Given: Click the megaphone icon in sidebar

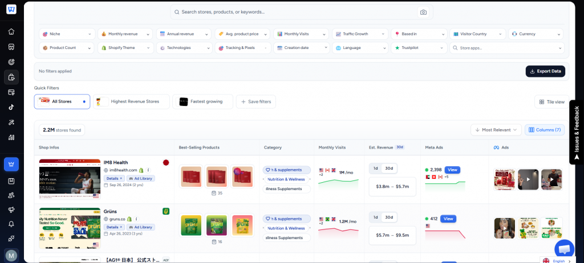Looking at the screenshot, I should (11, 210).
